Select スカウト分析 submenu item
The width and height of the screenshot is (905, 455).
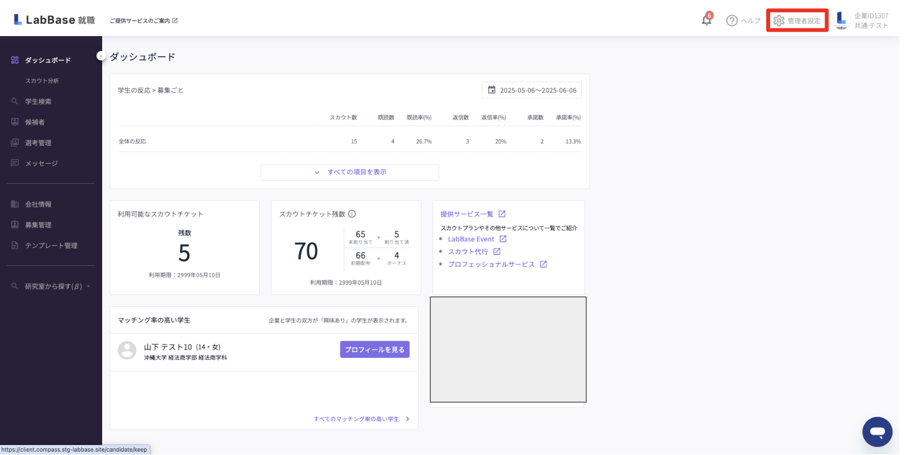pos(42,81)
